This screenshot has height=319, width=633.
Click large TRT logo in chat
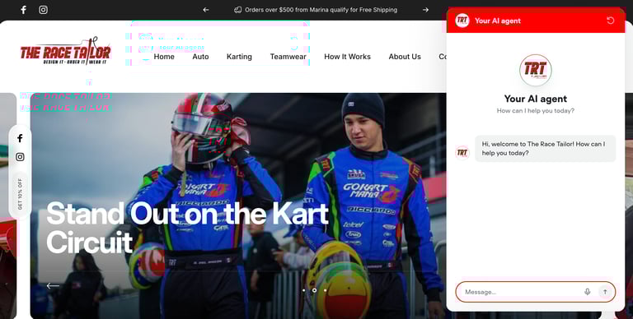coord(535,70)
